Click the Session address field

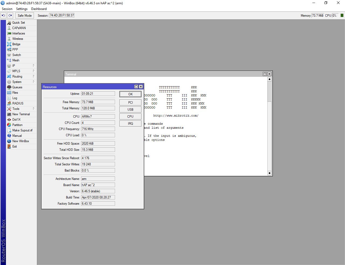pos(62,16)
